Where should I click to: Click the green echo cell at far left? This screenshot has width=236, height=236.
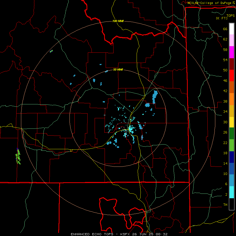(18, 157)
